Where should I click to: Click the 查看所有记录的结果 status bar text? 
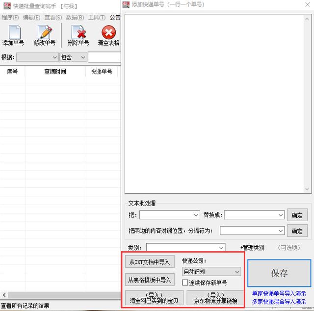click(25, 306)
